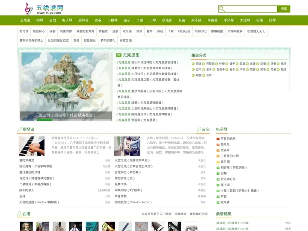The width and height of the screenshot is (308, 231).
Task: Open 我和我的祖国 link above thumbnails
Action: coord(198,214)
